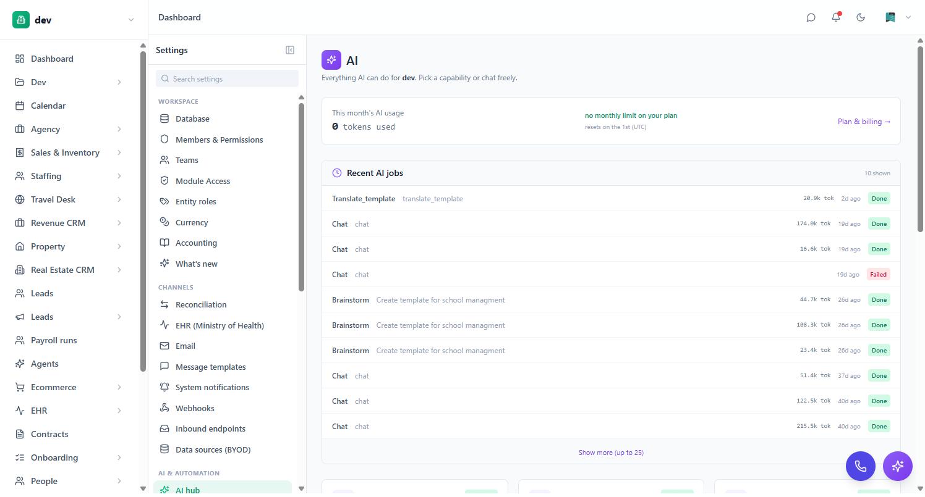Open EHR (Ministry of Health) settings
Image resolution: width=925 pixels, height=497 pixels.
[x=223, y=325]
